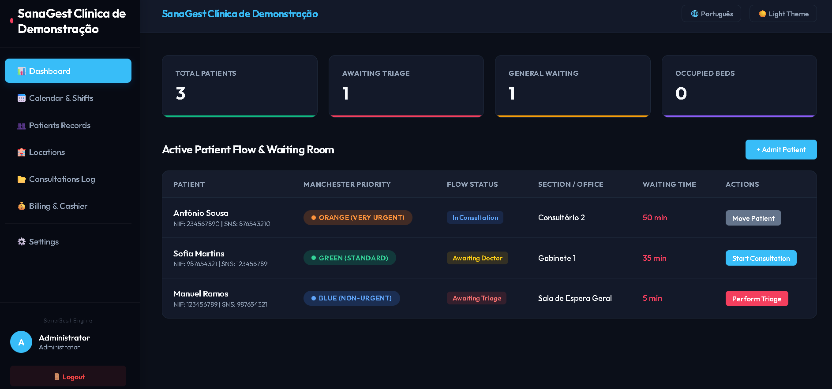
Task: Click the Section / Office column header
Action: pyautogui.click(x=570, y=185)
